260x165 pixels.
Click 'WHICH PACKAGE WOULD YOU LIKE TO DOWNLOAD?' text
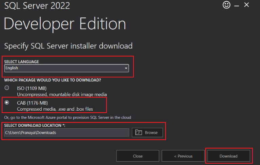pyautogui.click(x=53, y=80)
